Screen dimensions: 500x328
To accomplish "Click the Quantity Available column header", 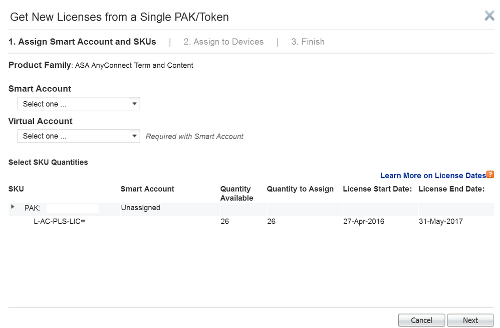I will (235, 193).
